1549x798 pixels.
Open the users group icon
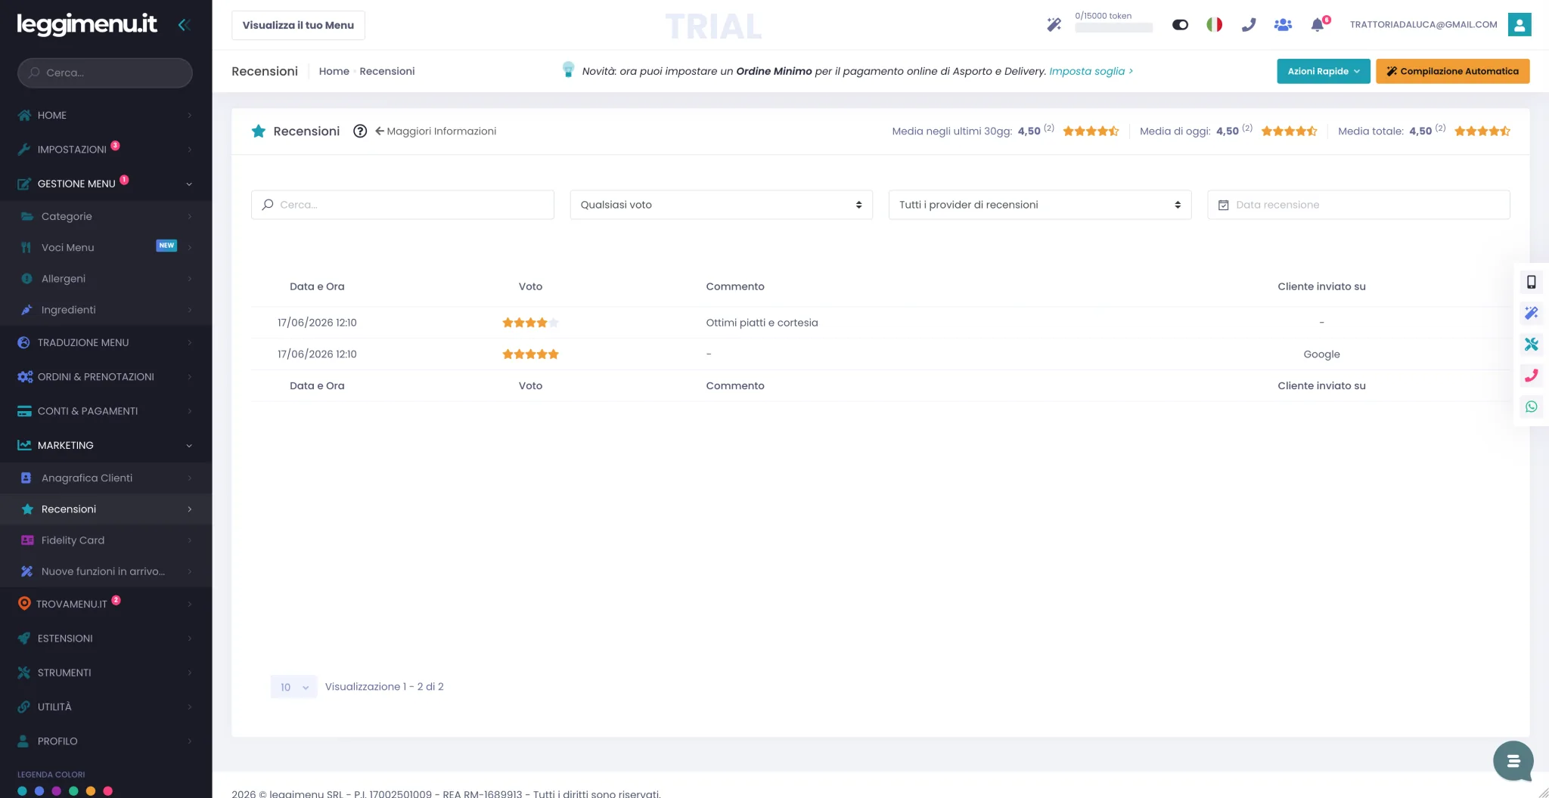1283,25
